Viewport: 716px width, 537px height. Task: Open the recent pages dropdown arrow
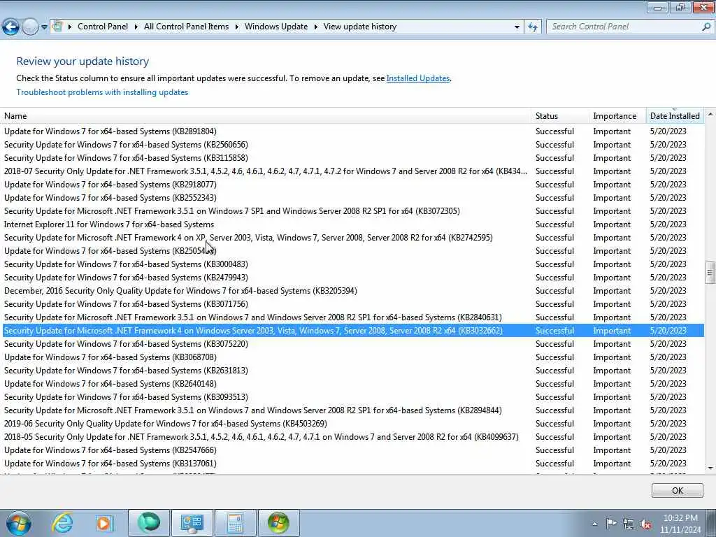44,27
